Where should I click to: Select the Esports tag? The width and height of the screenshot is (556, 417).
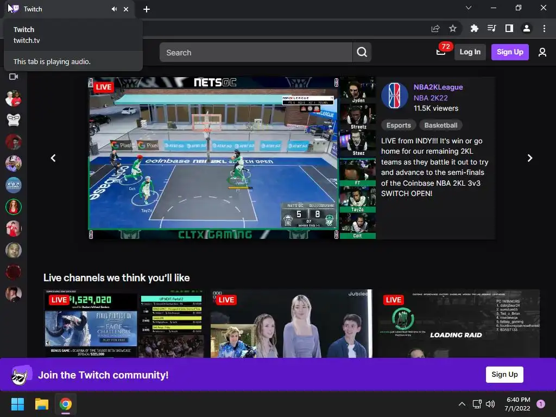pos(399,125)
